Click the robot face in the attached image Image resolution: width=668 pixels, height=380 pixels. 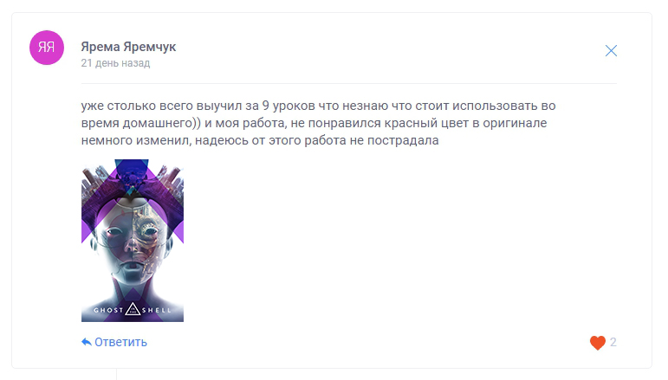[133, 238]
